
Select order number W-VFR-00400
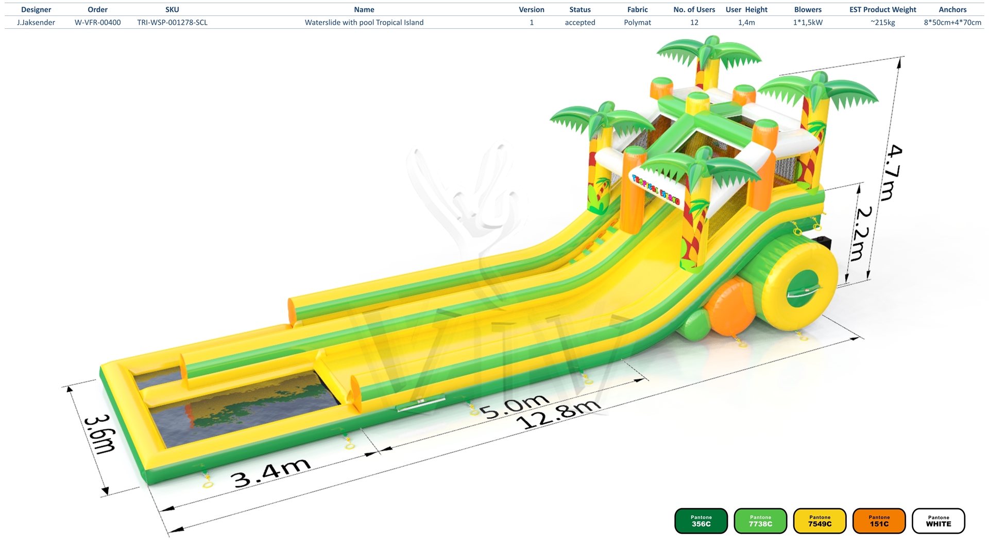pos(98,22)
